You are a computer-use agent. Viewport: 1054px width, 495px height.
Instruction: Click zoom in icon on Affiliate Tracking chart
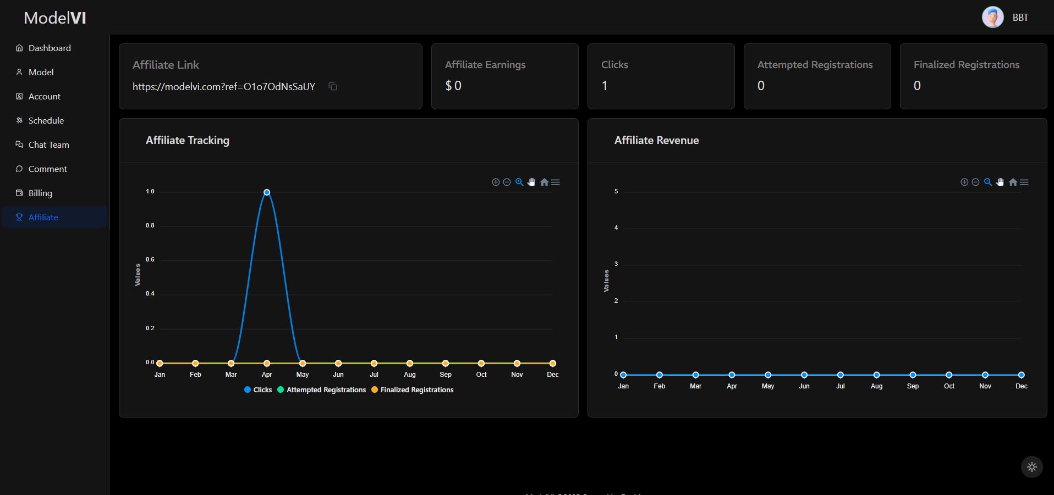496,182
